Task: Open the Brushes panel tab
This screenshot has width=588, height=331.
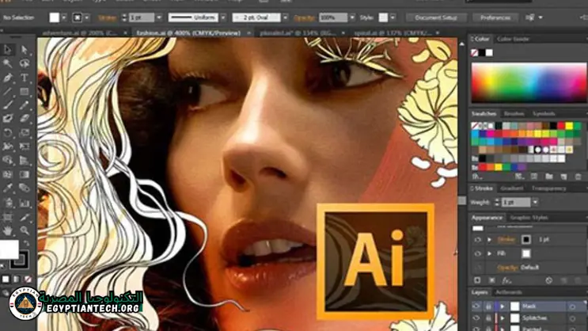Action: pos(514,114)
